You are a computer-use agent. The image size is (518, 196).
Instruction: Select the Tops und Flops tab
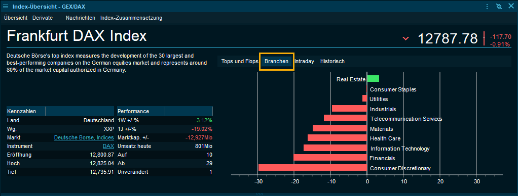tap(240, 61)
